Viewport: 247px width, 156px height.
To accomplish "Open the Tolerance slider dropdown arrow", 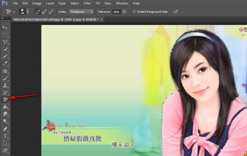I will pyautogui.click(x=124, y=12).
